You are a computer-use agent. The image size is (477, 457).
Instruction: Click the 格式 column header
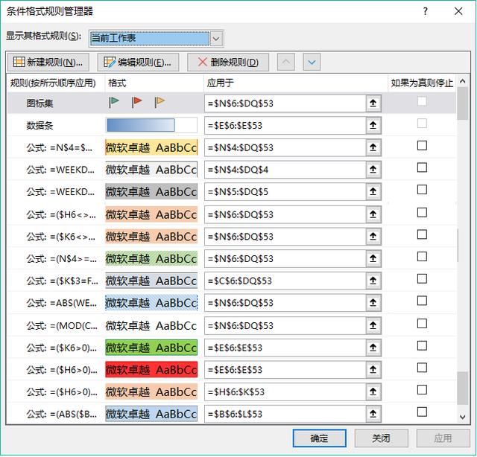point(154,83)
